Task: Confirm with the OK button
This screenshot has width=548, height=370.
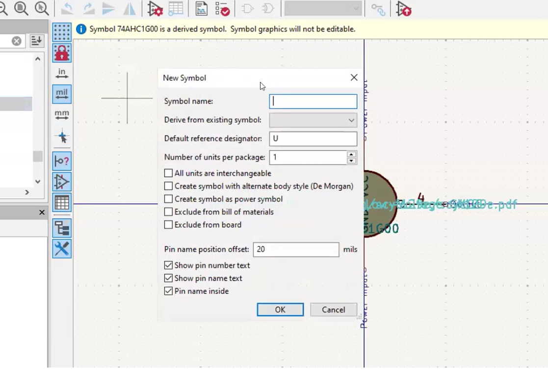Action: 280,310
